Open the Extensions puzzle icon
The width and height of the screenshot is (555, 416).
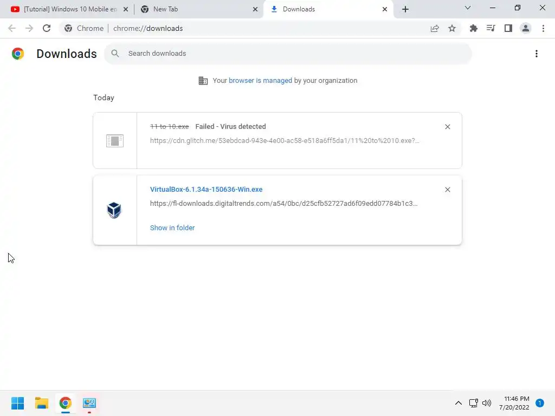(x=473, y=28)
